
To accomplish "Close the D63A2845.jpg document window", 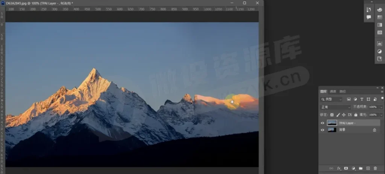I will pos(257,3).
